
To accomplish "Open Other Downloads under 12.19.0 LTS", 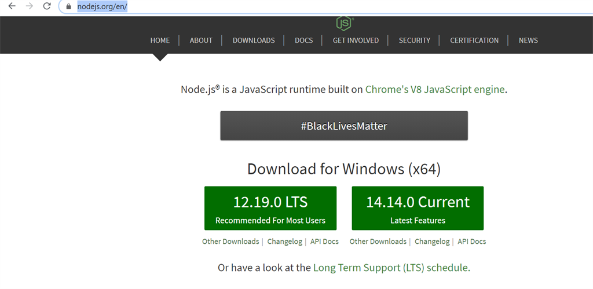I will point(230,242).
